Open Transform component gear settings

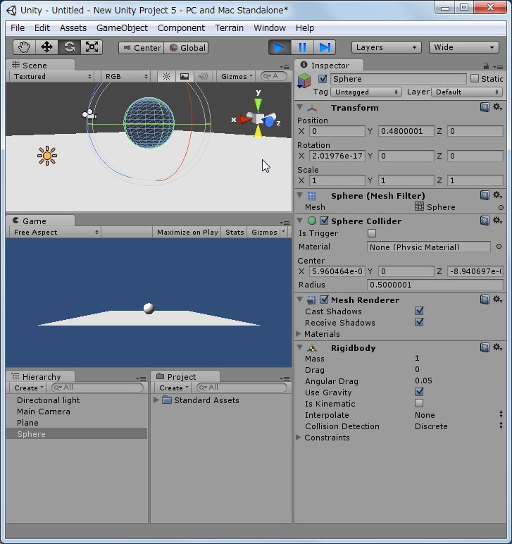(x=497, y=107)
